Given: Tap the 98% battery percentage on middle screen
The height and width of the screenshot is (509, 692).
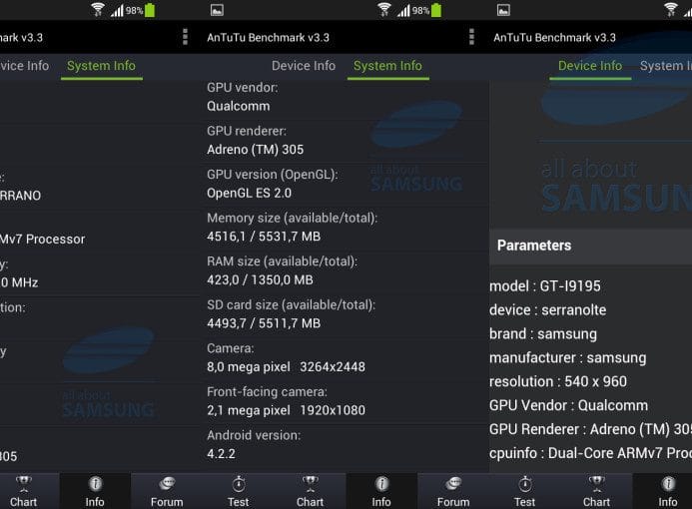Looking at the screenshot, I should [420, 11].
